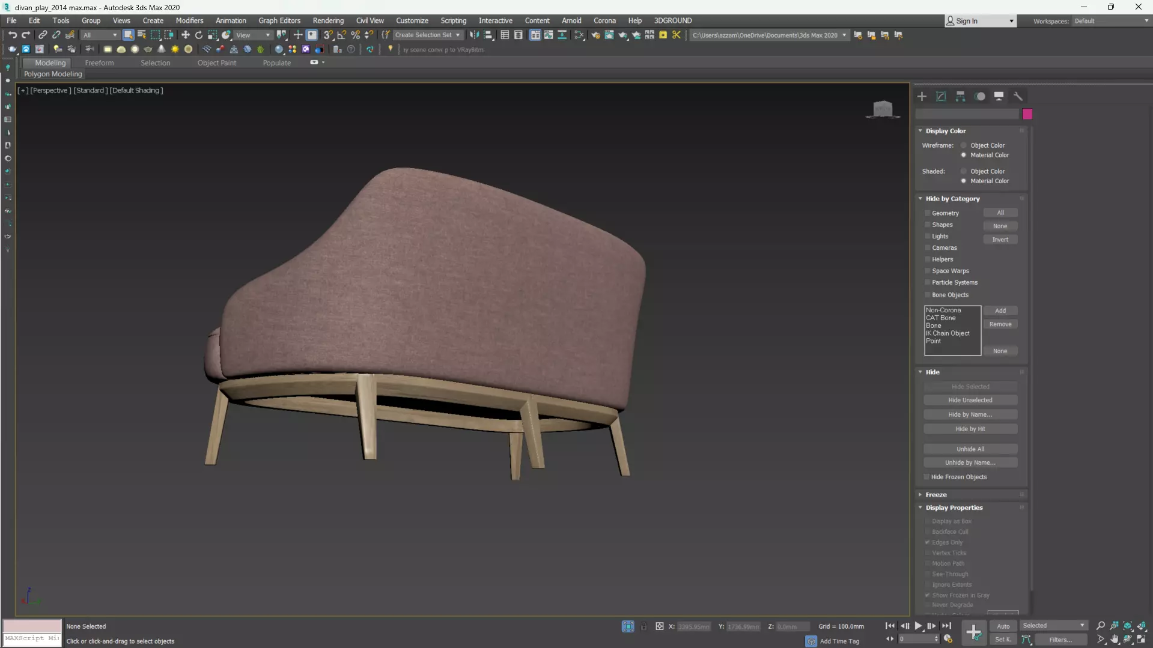Click the Invert category button
Image resolution: width=1153 pixels, height=648 pixels.
tap(1000, 240)
